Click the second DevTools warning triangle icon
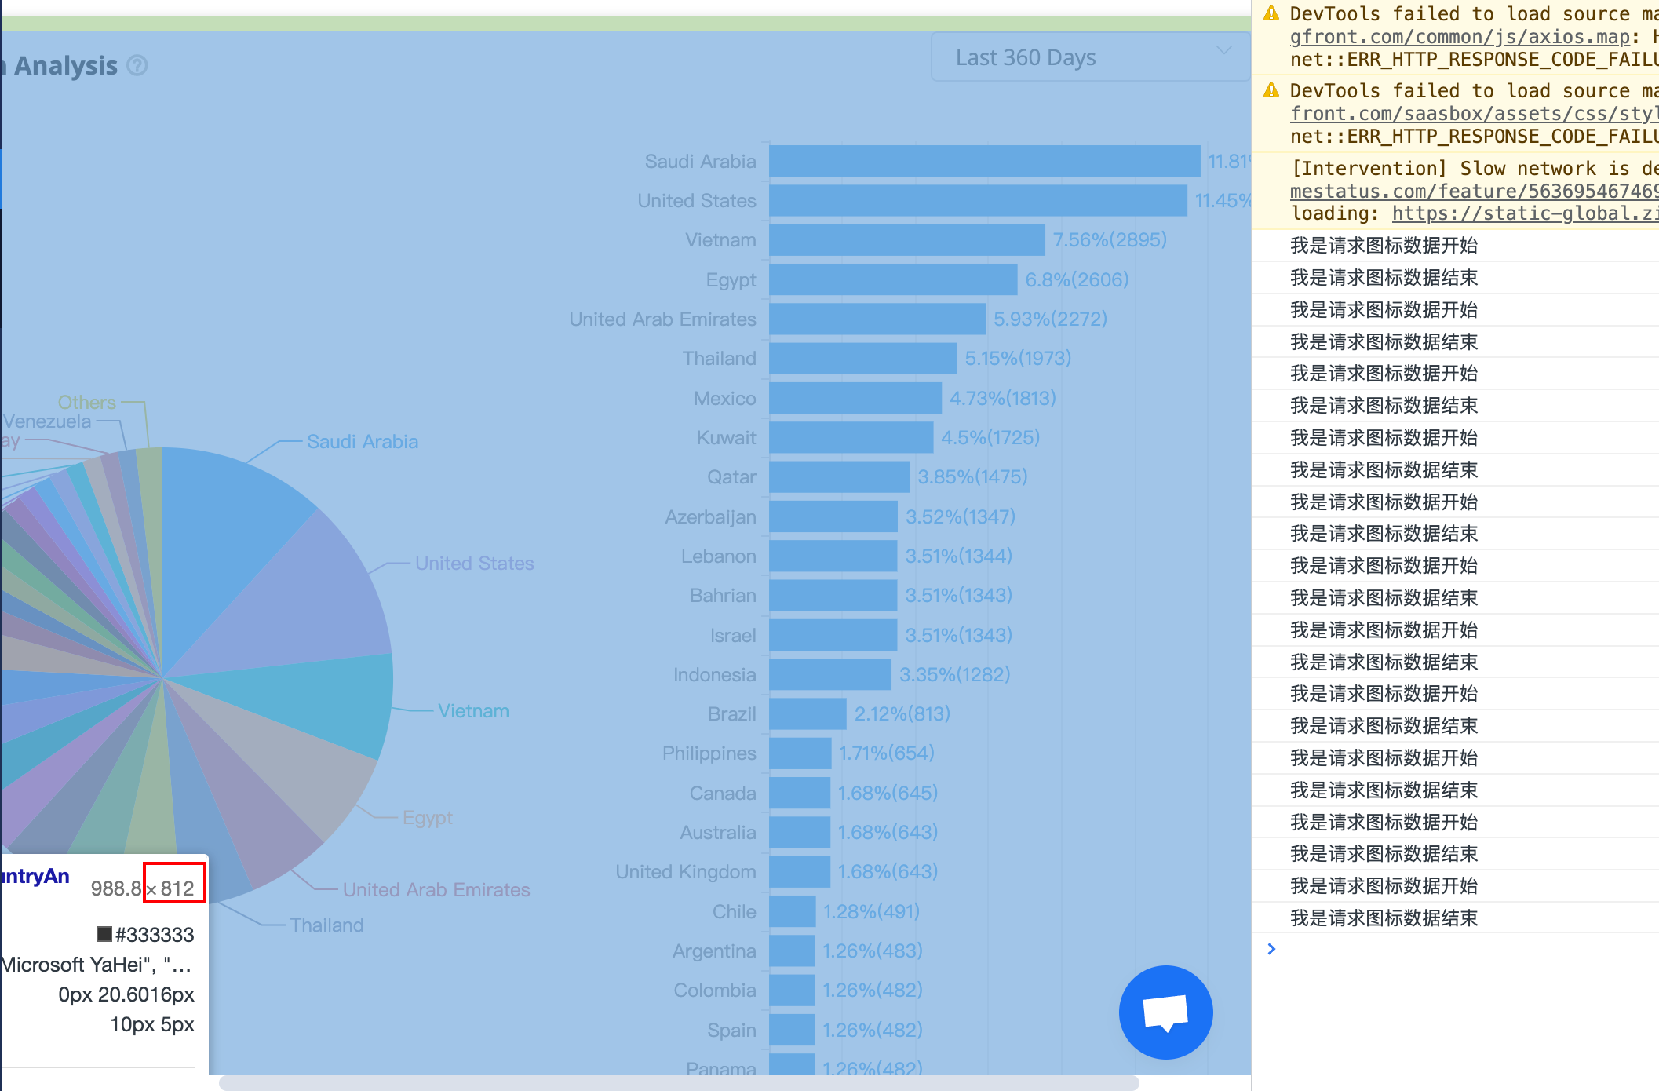 pyautogui.click(x=1271, y=90)
